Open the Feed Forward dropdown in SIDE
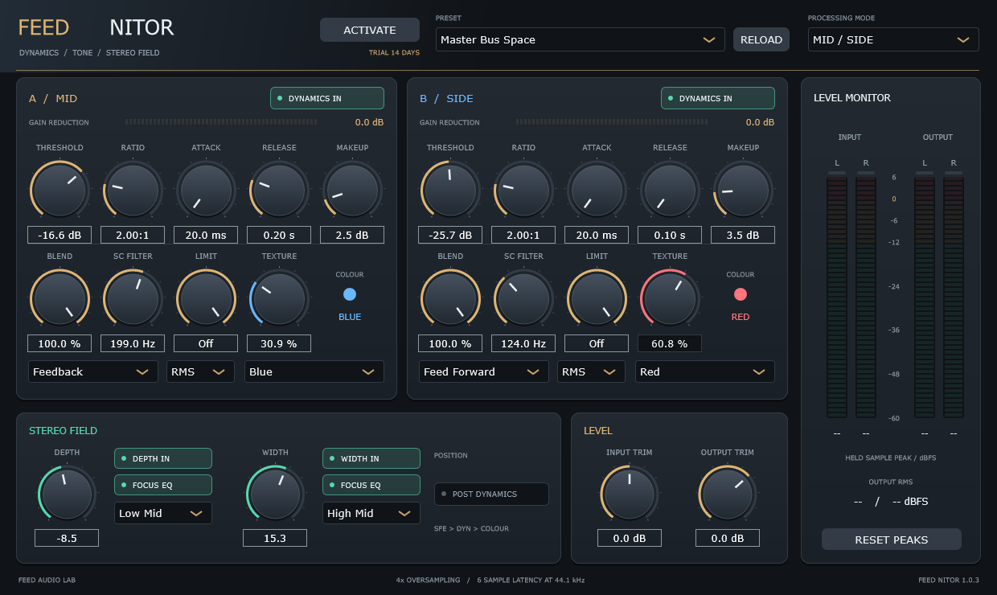The height and width of the screenshot is (595, 997). 483,371
